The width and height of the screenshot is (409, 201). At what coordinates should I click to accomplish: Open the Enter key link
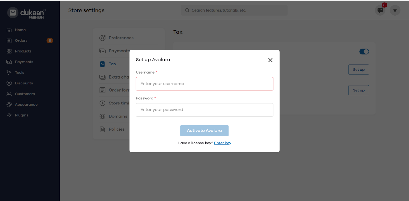tap(223, 143)
